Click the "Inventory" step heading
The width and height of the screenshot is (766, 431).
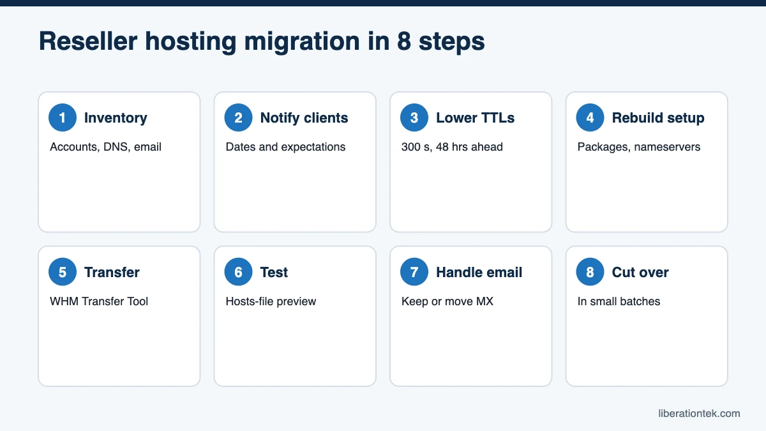(116, 118)
